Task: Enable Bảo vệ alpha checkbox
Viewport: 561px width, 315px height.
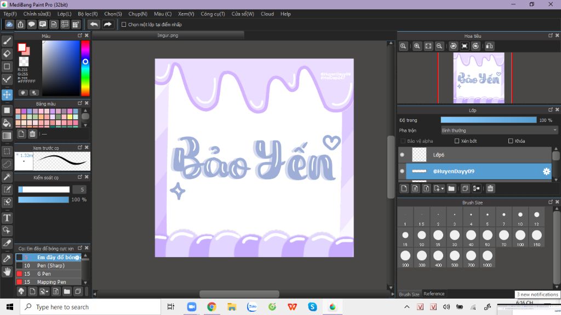Action: [403, 141]
